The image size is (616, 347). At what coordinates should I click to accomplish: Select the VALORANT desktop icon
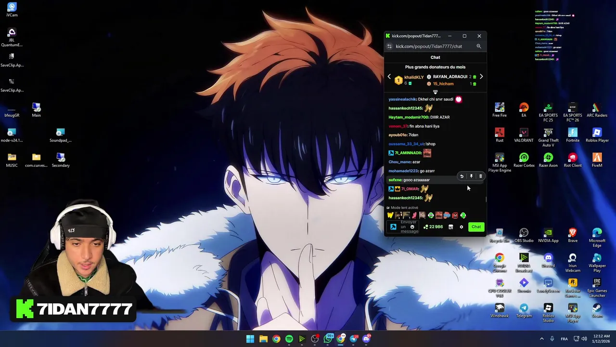524,135
